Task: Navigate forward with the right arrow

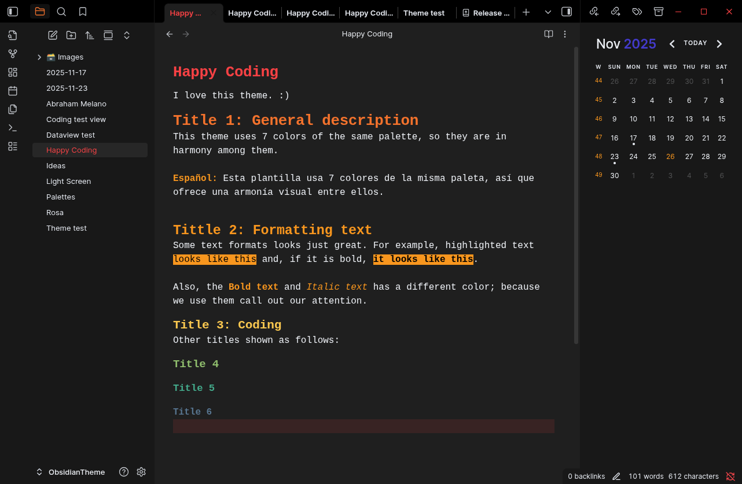Action: coord(186,34)
